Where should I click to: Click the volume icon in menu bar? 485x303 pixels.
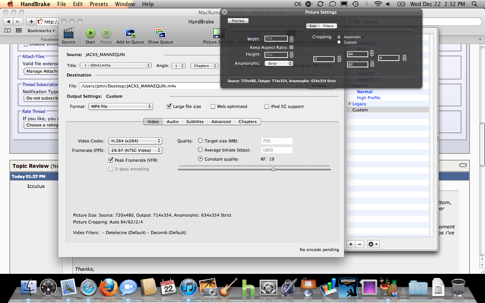(x=389, y=4)
